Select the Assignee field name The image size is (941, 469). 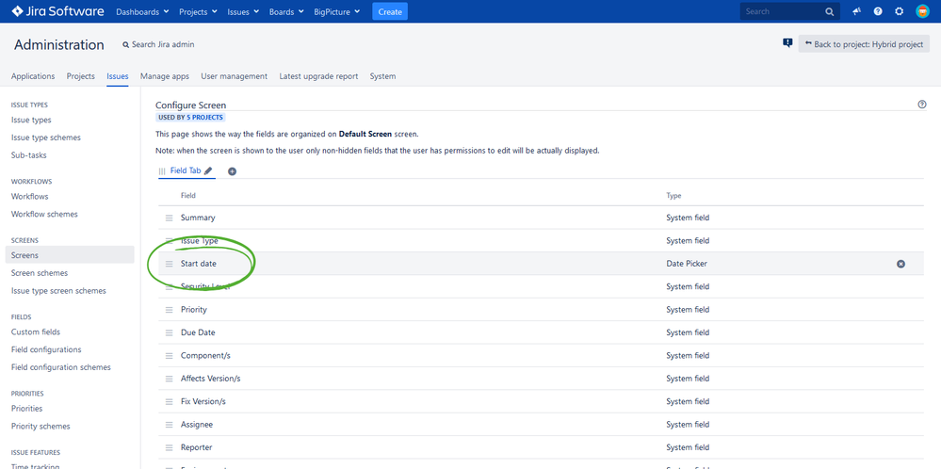pos(197,425)
